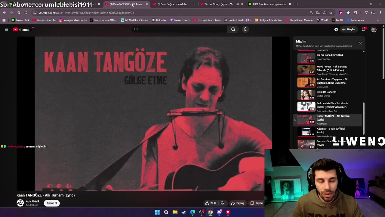Click the Oluştur create button
385x217 pixels.
[348, 29]
